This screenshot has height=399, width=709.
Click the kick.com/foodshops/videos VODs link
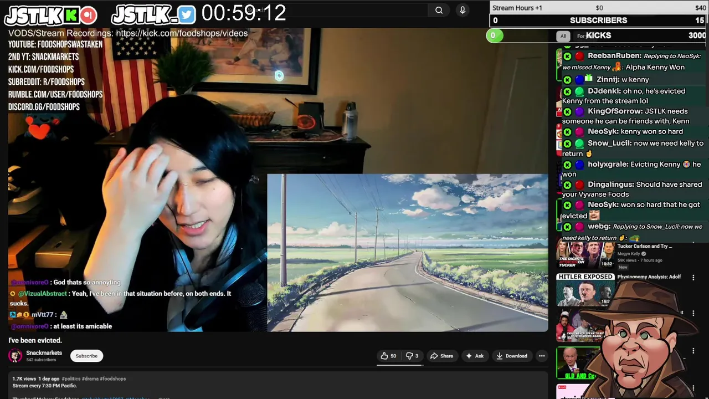pos(182,33)
